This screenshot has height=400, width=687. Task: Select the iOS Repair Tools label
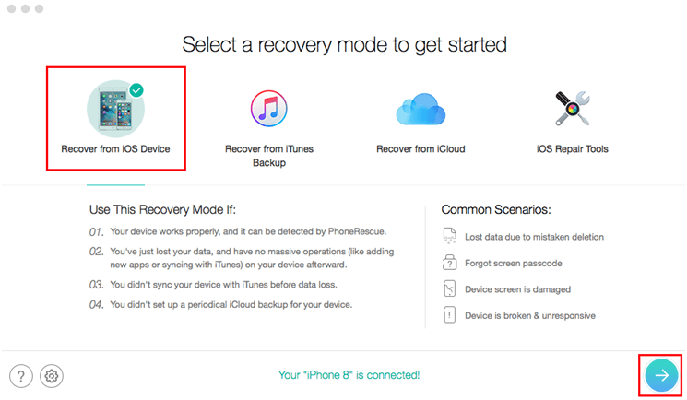573,149
